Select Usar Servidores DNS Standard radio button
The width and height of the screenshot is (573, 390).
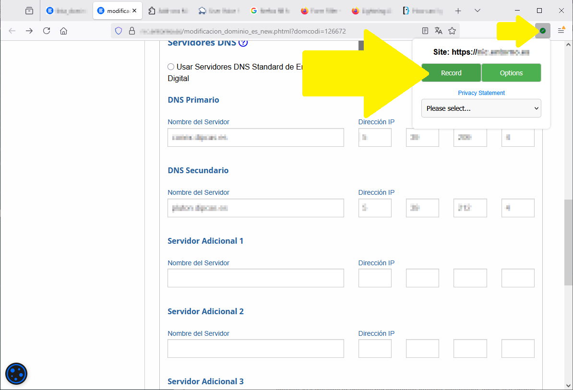[x=171, y=67]
